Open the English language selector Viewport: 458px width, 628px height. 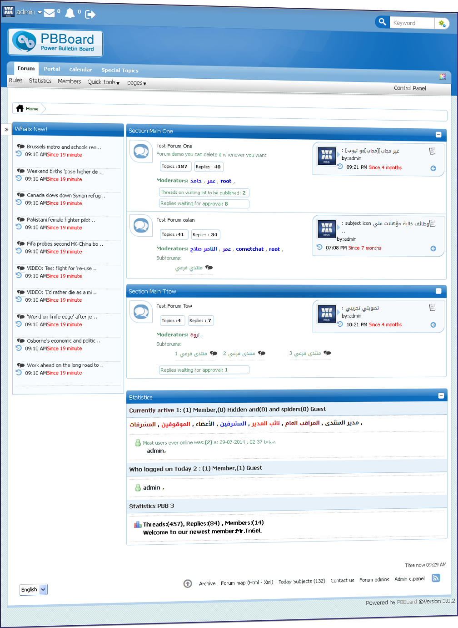point(33,589)
